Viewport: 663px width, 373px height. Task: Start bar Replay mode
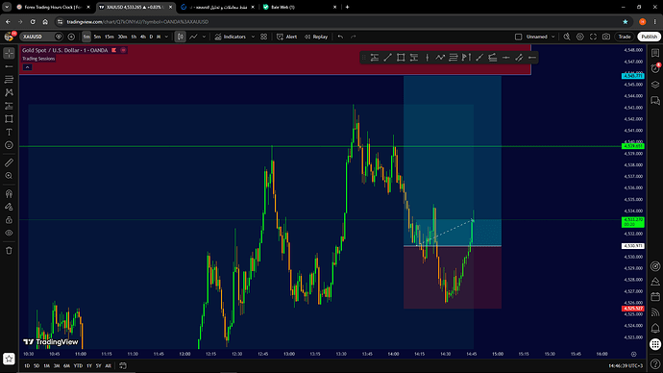pyautogui.click(x=316, y=37)
